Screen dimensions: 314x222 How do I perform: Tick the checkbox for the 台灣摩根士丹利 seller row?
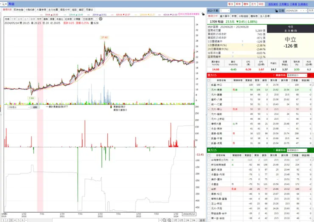[209, 160]
